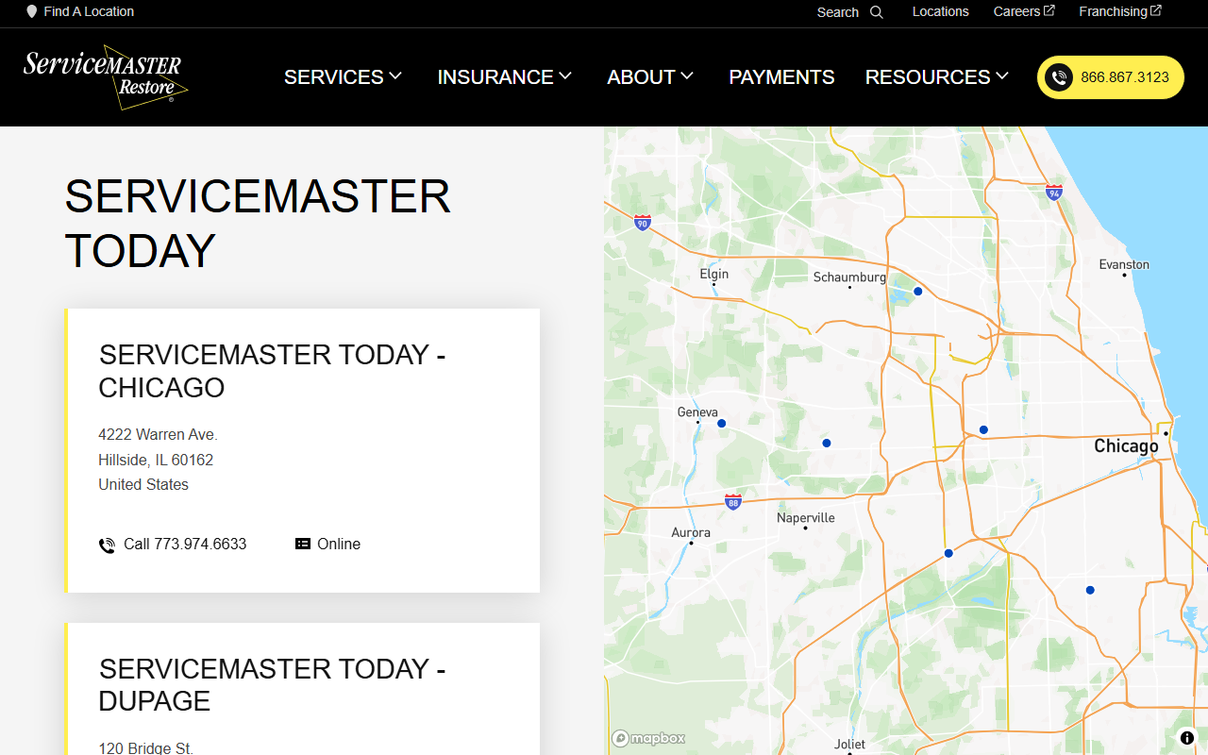Click the Search link in the top bar

pos(838,12)
